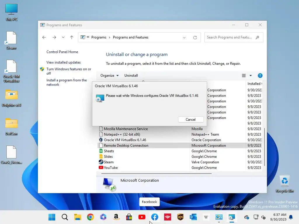Go back with the Back arrow
This screenshot has height=224, width=299.
44,37
